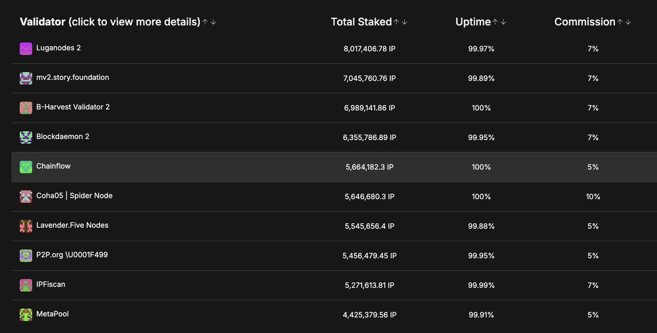This screenshot has height=333, width=657.
Task: Open Lavender.Five Nodes validator details
Action: tap(72, 225)
